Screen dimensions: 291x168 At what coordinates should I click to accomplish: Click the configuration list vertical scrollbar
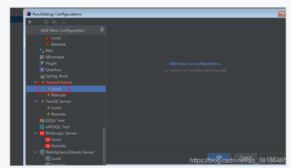tap(104, 145)
